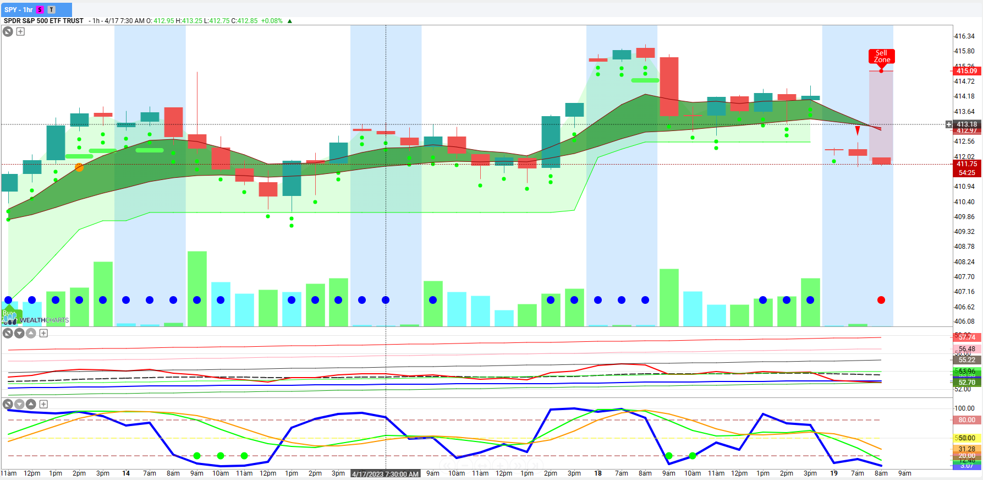This screenshot has width=983, height=480.
Task: Click the gray T badge on the tab
Action: [52, 10]
